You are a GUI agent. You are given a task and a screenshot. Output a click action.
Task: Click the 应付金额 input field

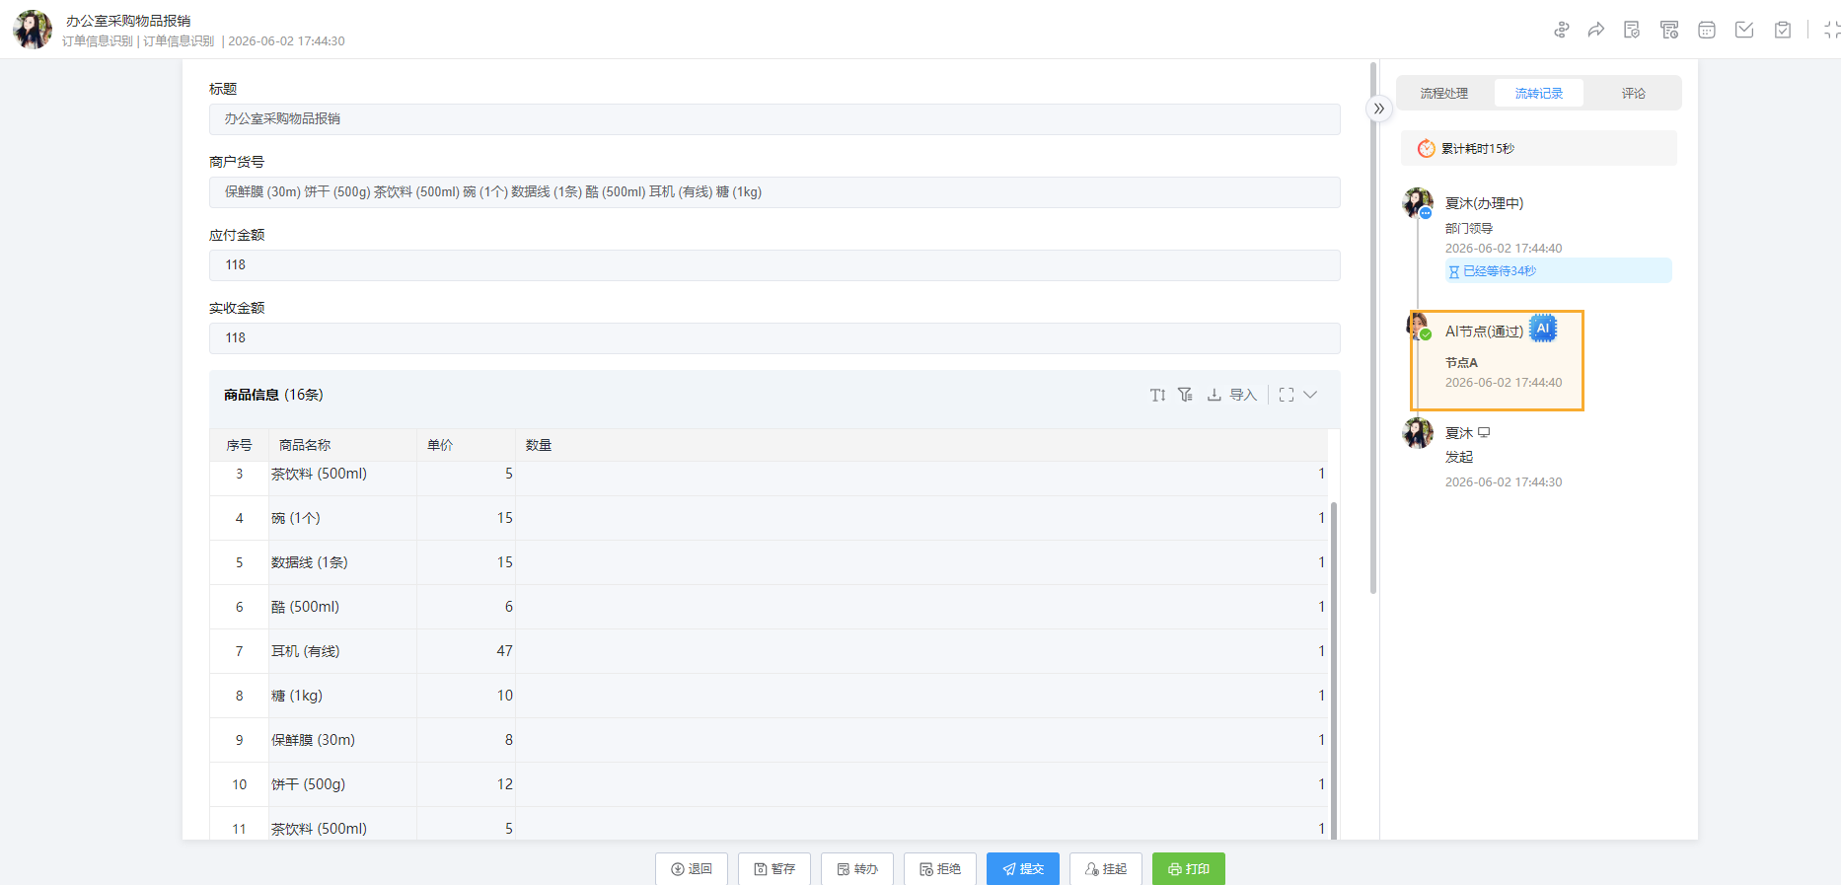click(774, 265)
